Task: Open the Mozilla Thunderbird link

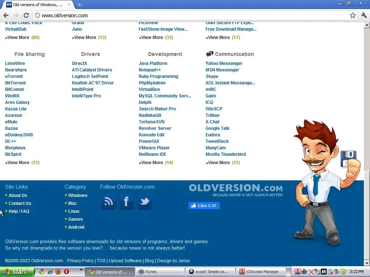Action: click(x=225, y=154)
